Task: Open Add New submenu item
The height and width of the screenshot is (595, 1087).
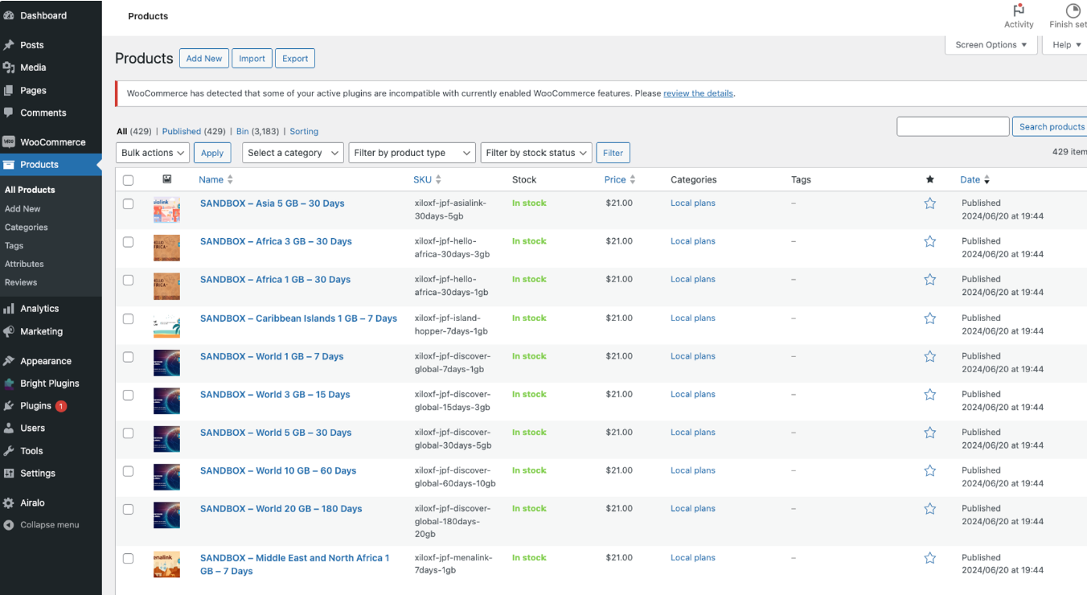Action: (23, 208)
